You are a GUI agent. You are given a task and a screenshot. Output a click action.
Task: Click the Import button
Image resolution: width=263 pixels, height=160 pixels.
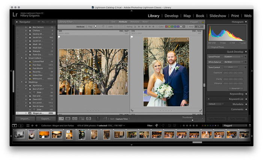click(25, 119)
